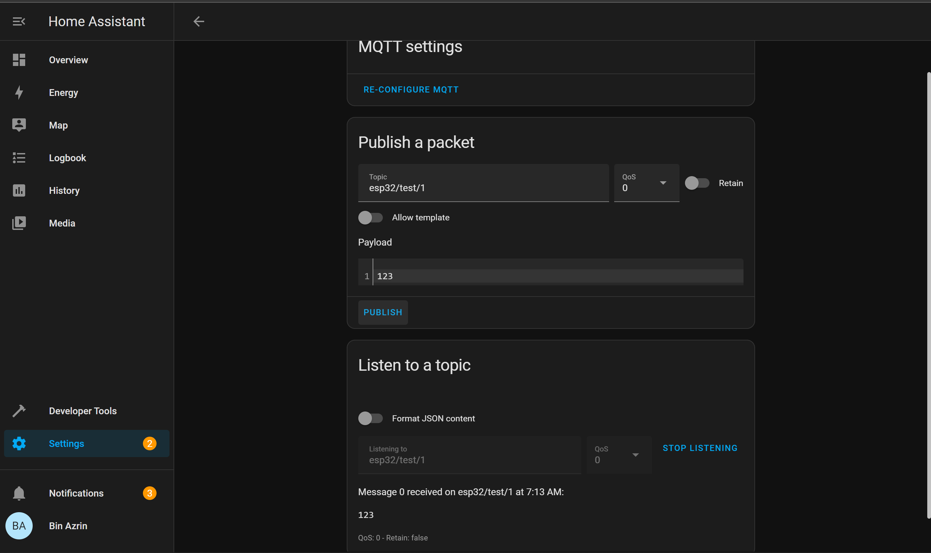Click the Energy lightning bolt icon
The image size is (931, 553).
pyautogui.click(x=19, y=93)
